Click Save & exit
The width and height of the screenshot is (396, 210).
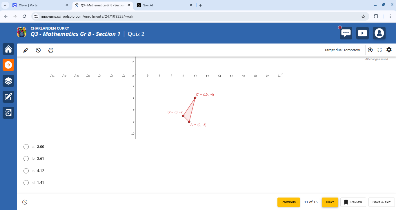382,202
